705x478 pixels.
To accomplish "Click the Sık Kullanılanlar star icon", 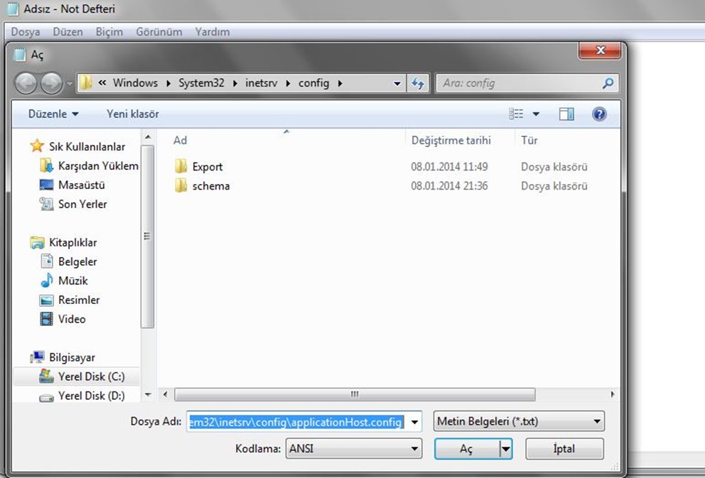I will coord(37,146).
